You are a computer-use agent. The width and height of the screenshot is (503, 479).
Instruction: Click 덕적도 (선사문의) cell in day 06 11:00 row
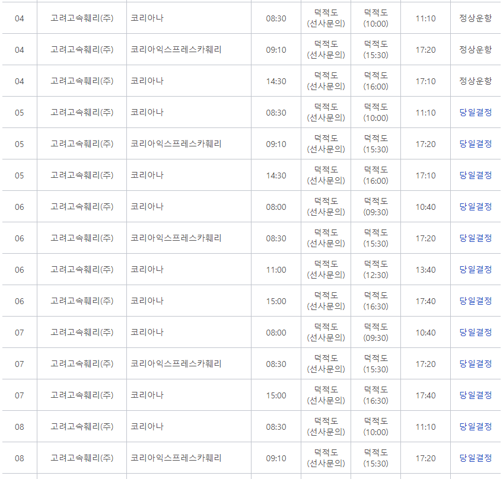tap(326, 270)
